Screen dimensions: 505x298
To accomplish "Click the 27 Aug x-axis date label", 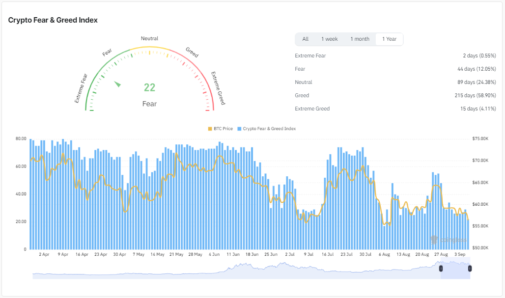I will click(x=441, y=254).
